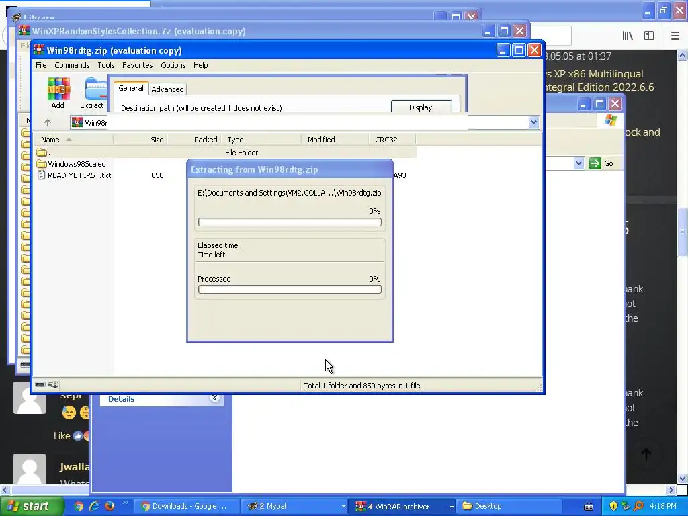Click the magnifier tray icon
The height and width of the screenshot is (516, 688).
click(638, 506)
